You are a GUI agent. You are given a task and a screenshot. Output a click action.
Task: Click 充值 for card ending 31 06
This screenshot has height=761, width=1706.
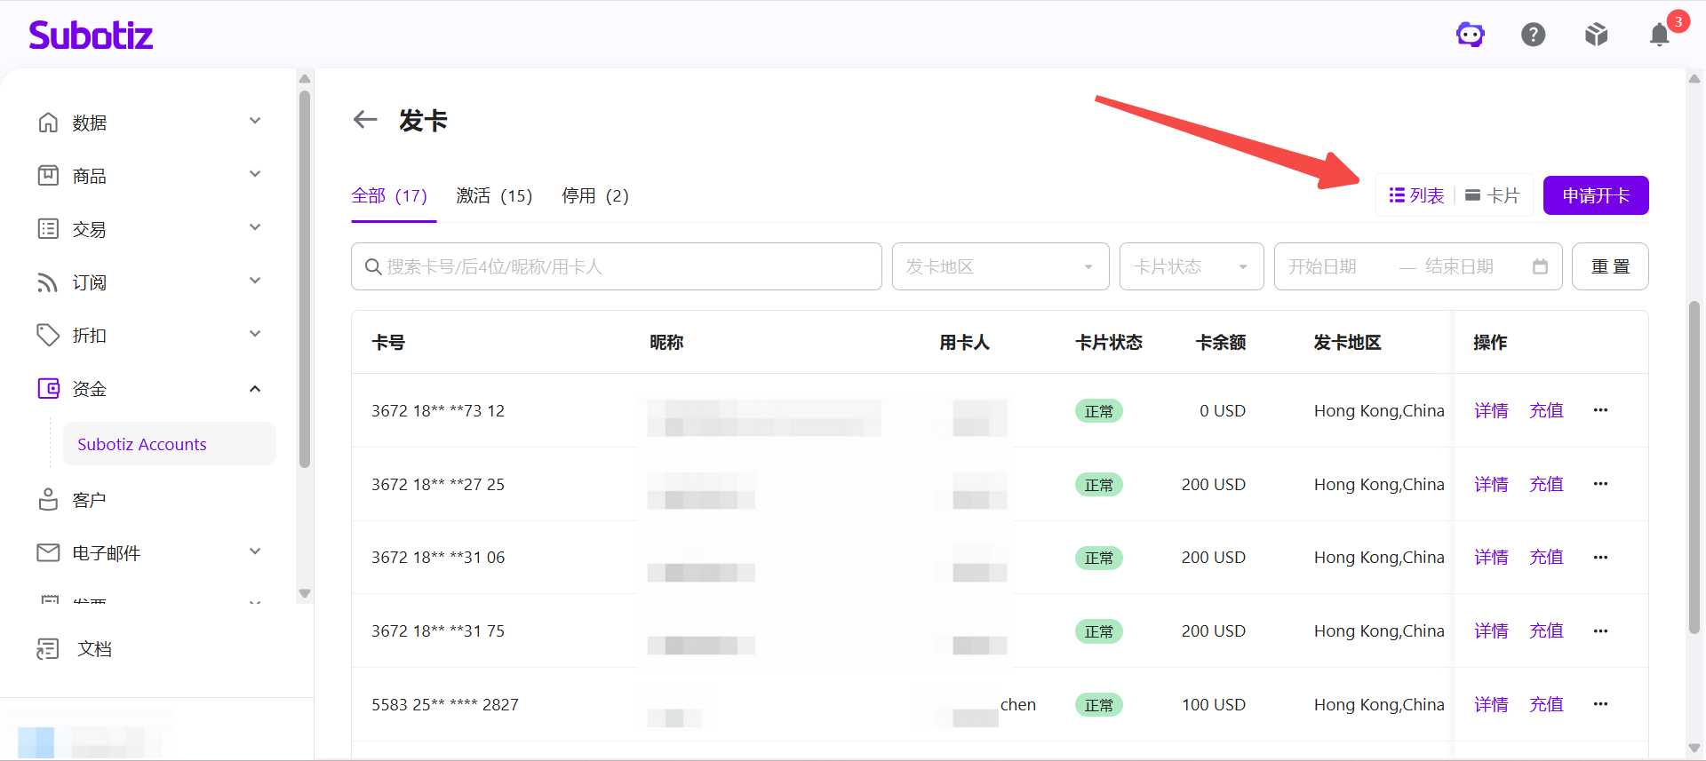point(1546,558)
